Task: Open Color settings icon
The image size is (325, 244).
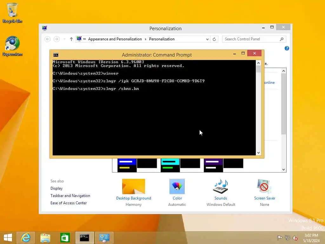Action: (x=177, y=186)
